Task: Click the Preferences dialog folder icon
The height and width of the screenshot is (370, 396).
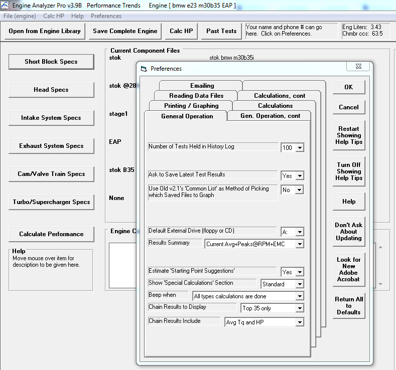Action: (x=144, y=69)
